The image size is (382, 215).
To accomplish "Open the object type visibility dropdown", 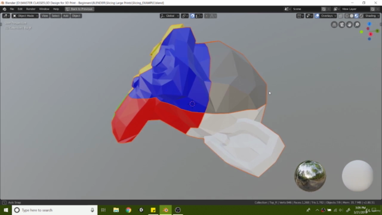I will (300, 16).
